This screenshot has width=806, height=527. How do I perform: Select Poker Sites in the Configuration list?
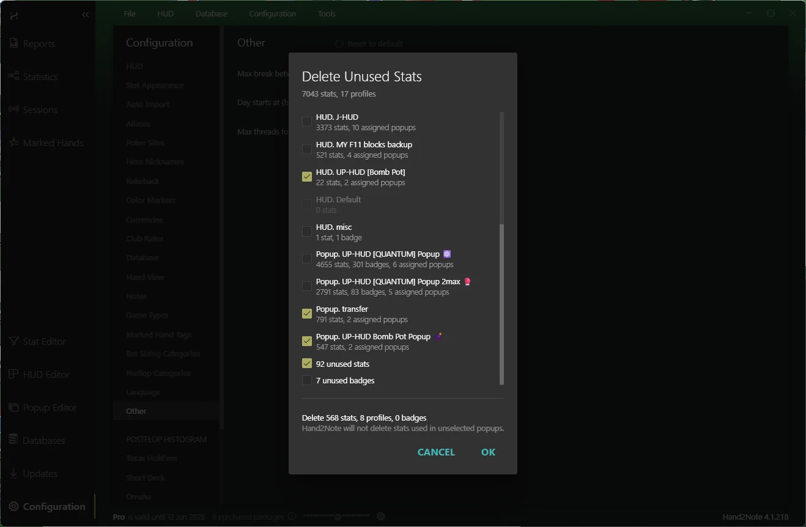coord(146,143)
